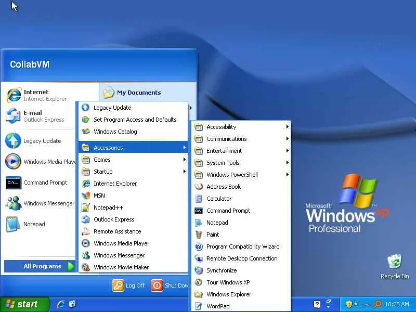Click the CollabVM user name header
This screenshot has height=312, width=416.
pyautogui.click(x=30, y=64)
